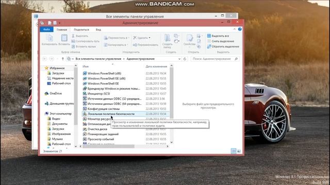Open the quick access toolbar dropdown arrow
Image resolution: width=330 pixels, height=185 pixels.
60,23
